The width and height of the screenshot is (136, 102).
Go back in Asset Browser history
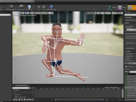point(126,69)
